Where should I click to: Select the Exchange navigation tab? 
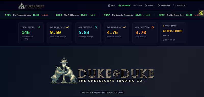tap(124, 6)
